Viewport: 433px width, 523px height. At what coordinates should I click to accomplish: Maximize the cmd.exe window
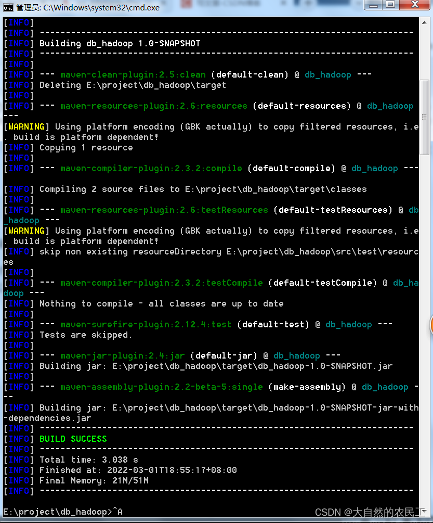(391, 5)
